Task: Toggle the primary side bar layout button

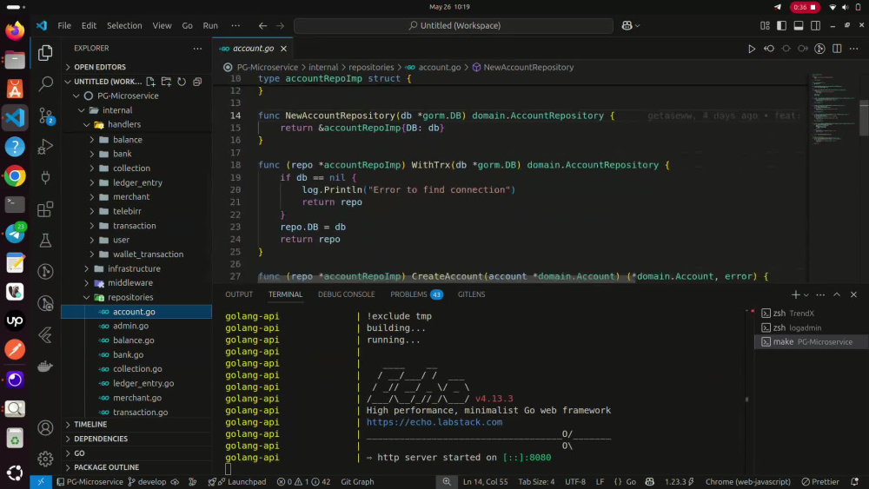Action: pyautogui.click(x=781, y=25)
